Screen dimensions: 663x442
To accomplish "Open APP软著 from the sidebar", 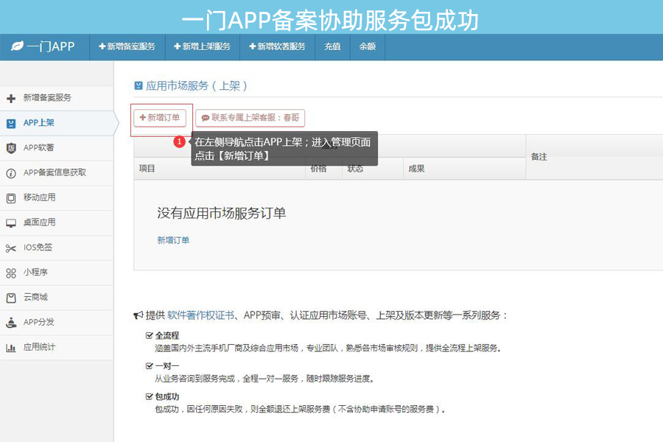I will pyautogui.click(x=57, y=148).
